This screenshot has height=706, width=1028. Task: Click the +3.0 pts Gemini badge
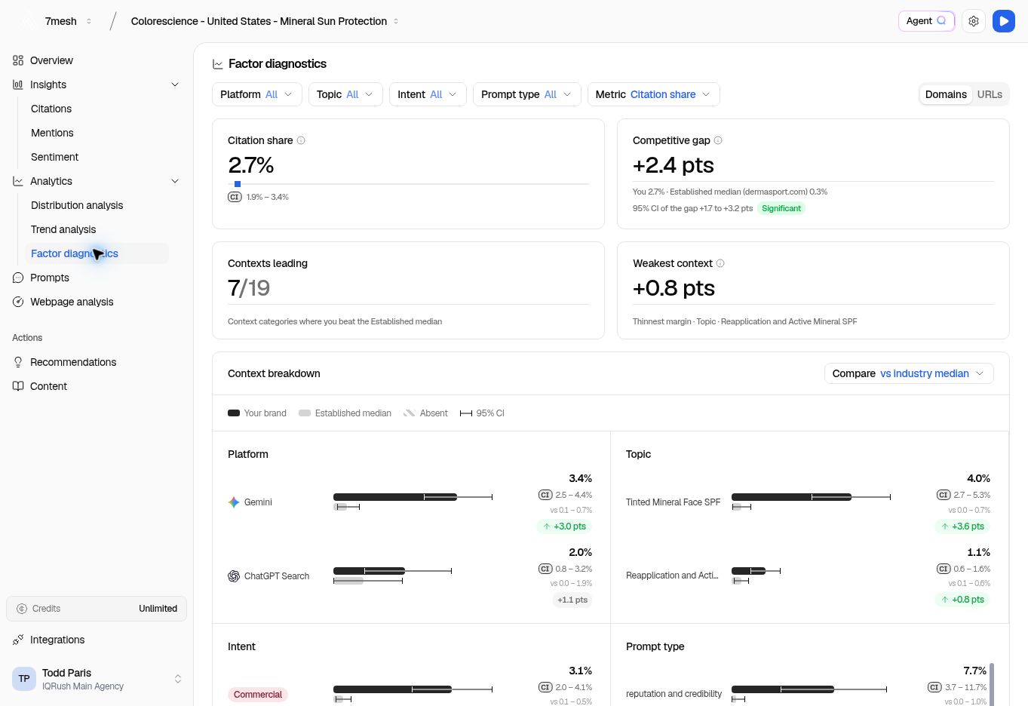coord(565,526)
